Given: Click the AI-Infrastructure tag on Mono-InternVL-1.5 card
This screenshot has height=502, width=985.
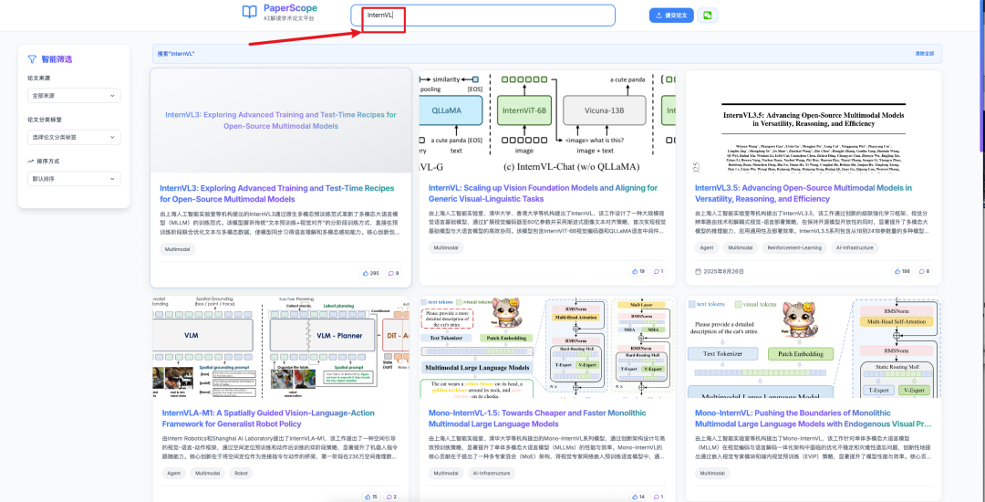Looking at the screenshot, I should pyautogui.click(x=490, y=473).
